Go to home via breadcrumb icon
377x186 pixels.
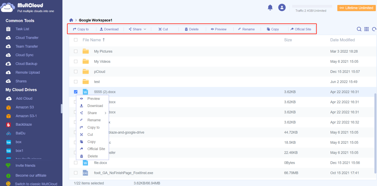click(71, 20)
